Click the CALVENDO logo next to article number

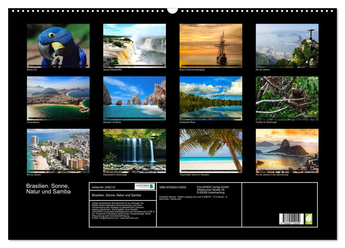[x=145, y=186]
